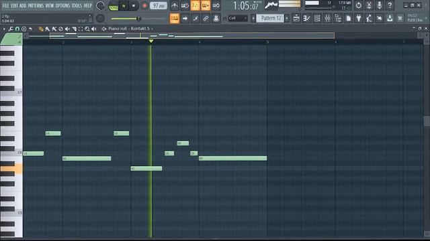Select the Mute tool in piano roll toolbar
Image resolution: width=430 pixels, height=241 pixels.
(67, 29)
